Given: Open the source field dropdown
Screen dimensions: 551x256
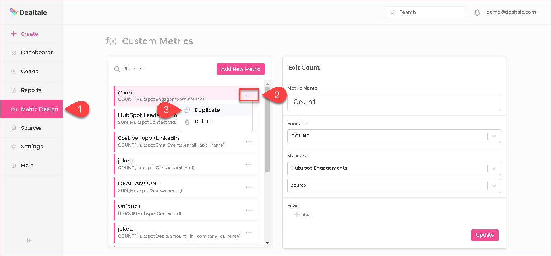Looking at the screenshot, I should (394, 185).
